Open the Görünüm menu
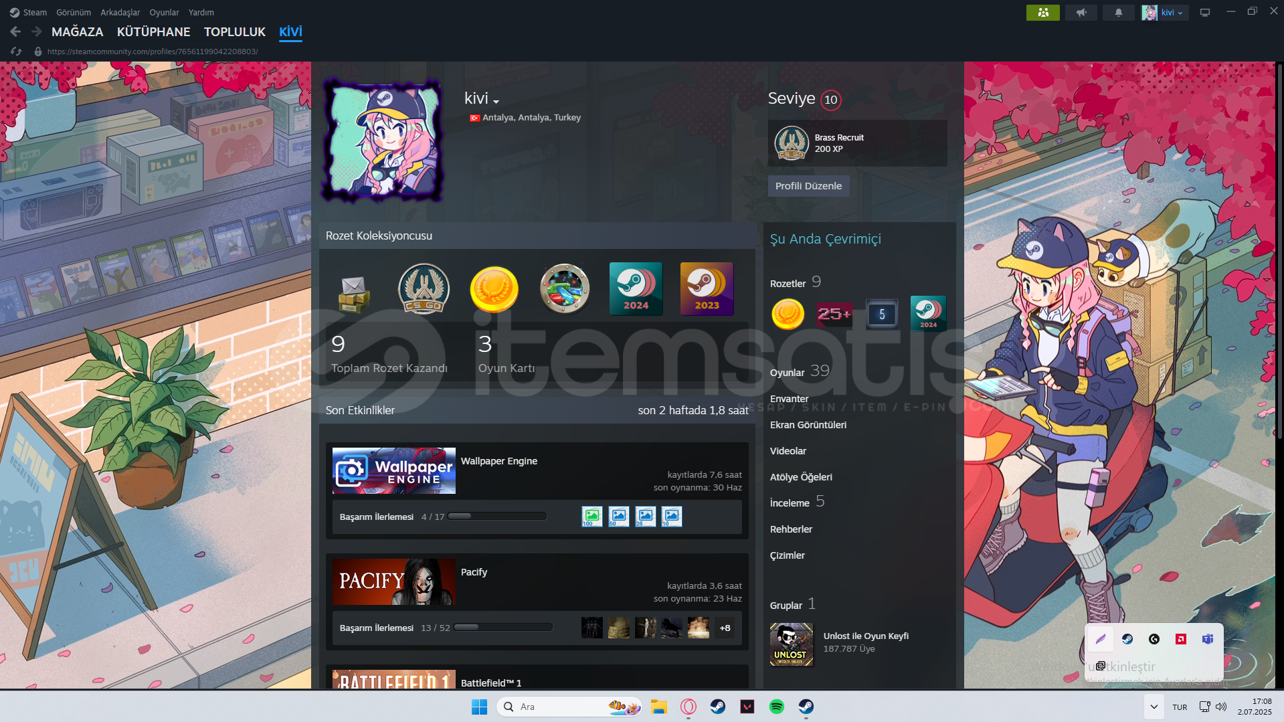The width and height of the screenshot is (1284, 722). click(x=74, y=12)
